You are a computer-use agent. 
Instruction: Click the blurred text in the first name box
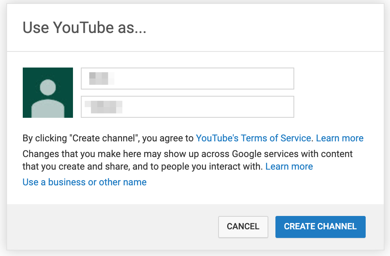pyautogui.click(x=102, y=79)
